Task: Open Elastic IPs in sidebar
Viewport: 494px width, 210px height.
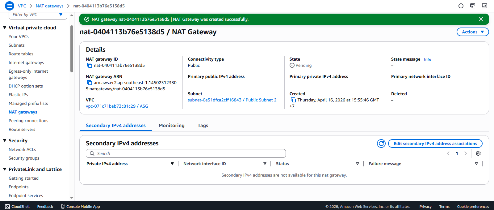Action: click(18, 95)
